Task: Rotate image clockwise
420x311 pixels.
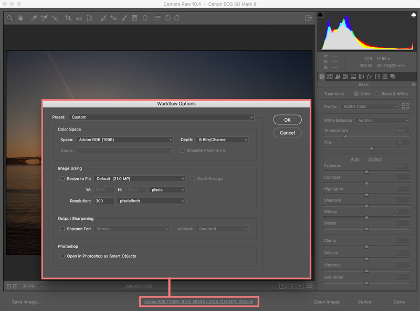Action: click(x=177, y=18)
